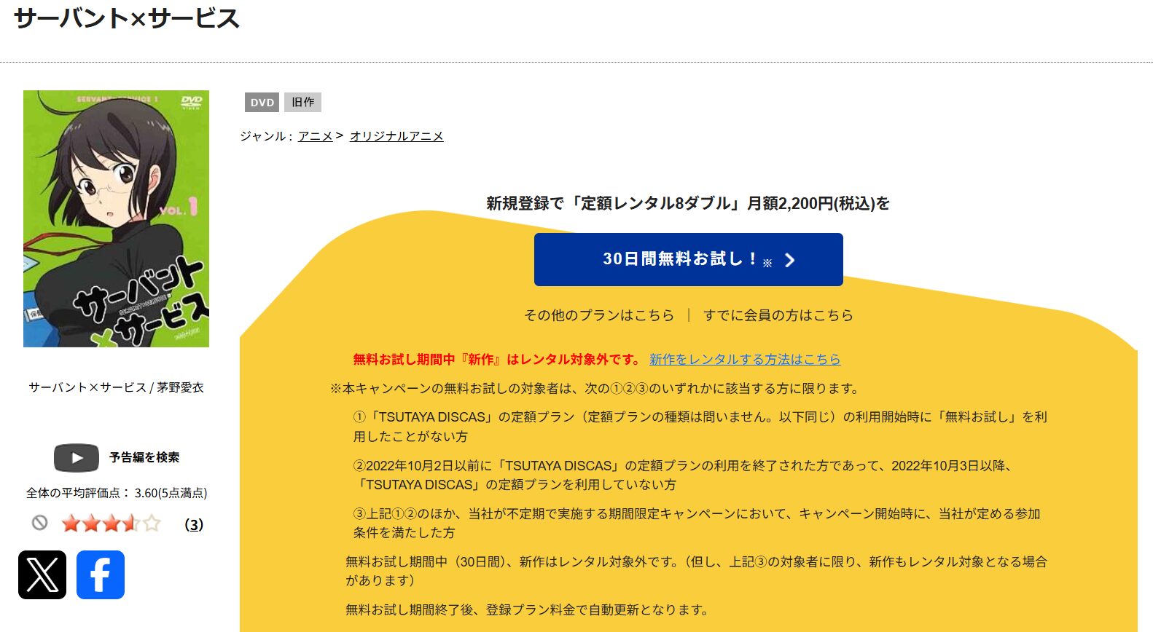This screenshot has width=1153, height=632.
Task: Click the page title サーバント×サービス
Action: pyautogui.click(x=127, y=17)
